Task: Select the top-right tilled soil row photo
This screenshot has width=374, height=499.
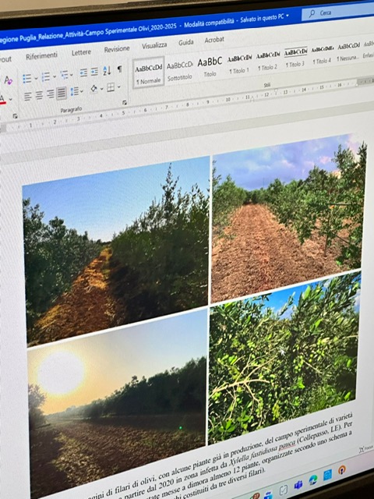Action: (x=289, y=217)
